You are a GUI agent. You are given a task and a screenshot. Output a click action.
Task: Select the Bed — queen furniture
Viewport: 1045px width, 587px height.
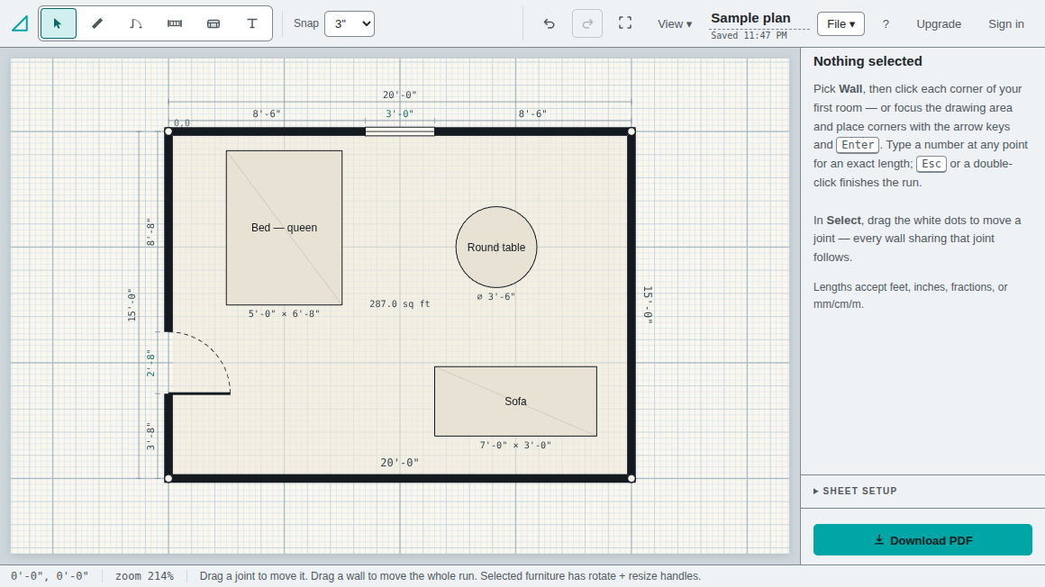(x=284, y=228)
